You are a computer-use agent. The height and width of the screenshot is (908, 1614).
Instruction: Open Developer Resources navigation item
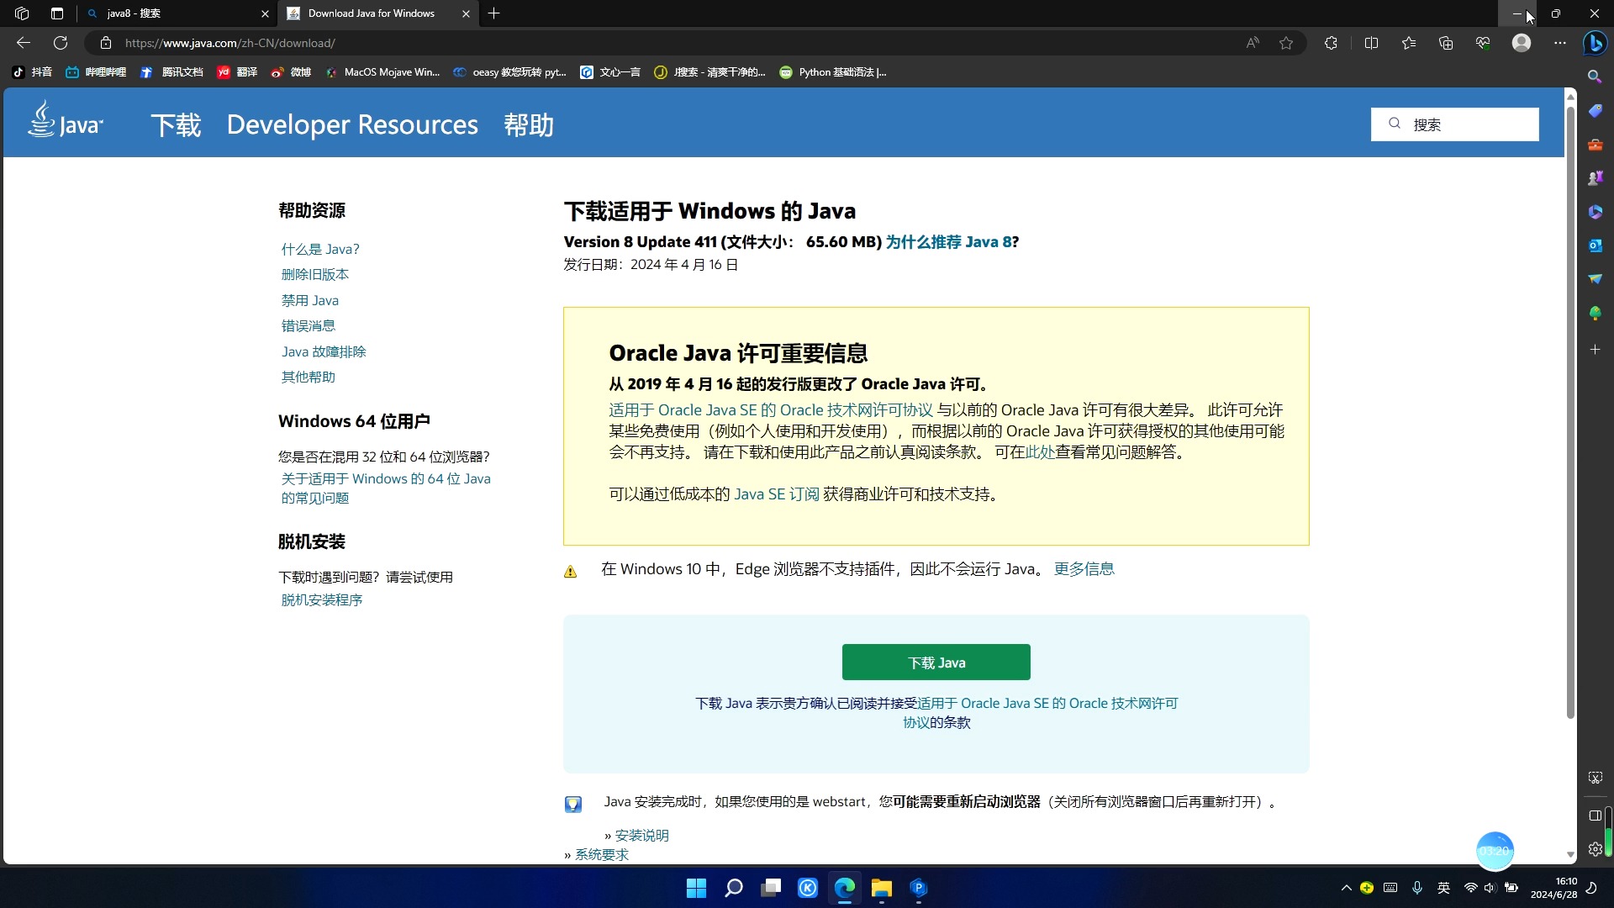coord(352,125)
